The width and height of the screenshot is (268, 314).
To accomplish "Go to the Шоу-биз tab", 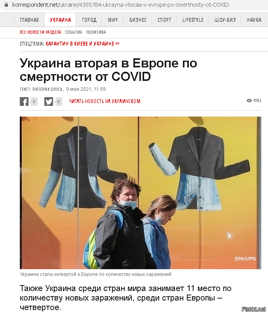I will coord(225,20).
